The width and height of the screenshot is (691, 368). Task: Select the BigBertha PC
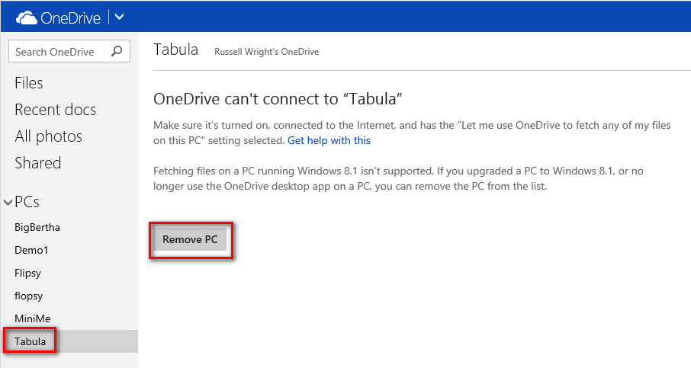[x=37, y=227]
